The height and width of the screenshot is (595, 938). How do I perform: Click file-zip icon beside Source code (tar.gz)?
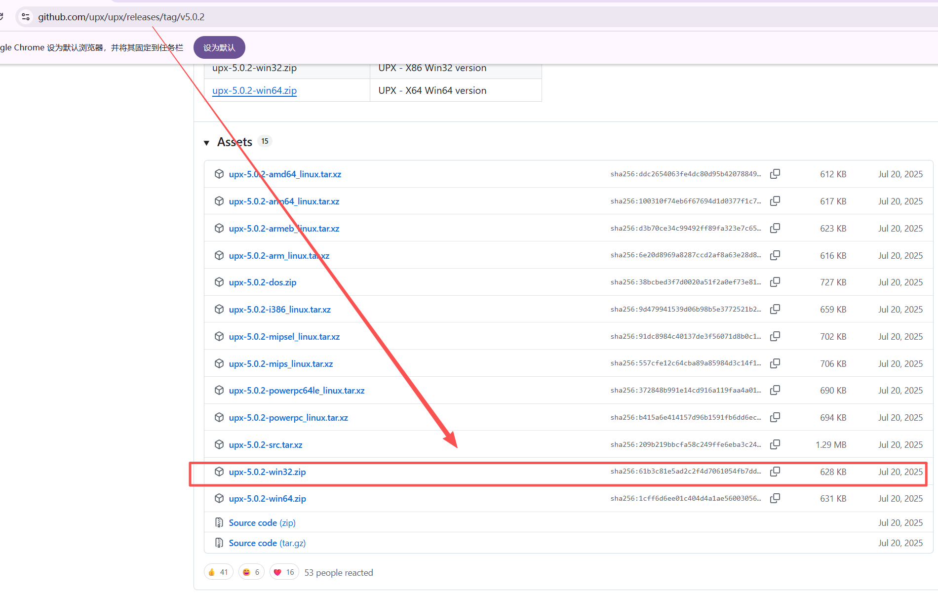click(x=219, y=543)
